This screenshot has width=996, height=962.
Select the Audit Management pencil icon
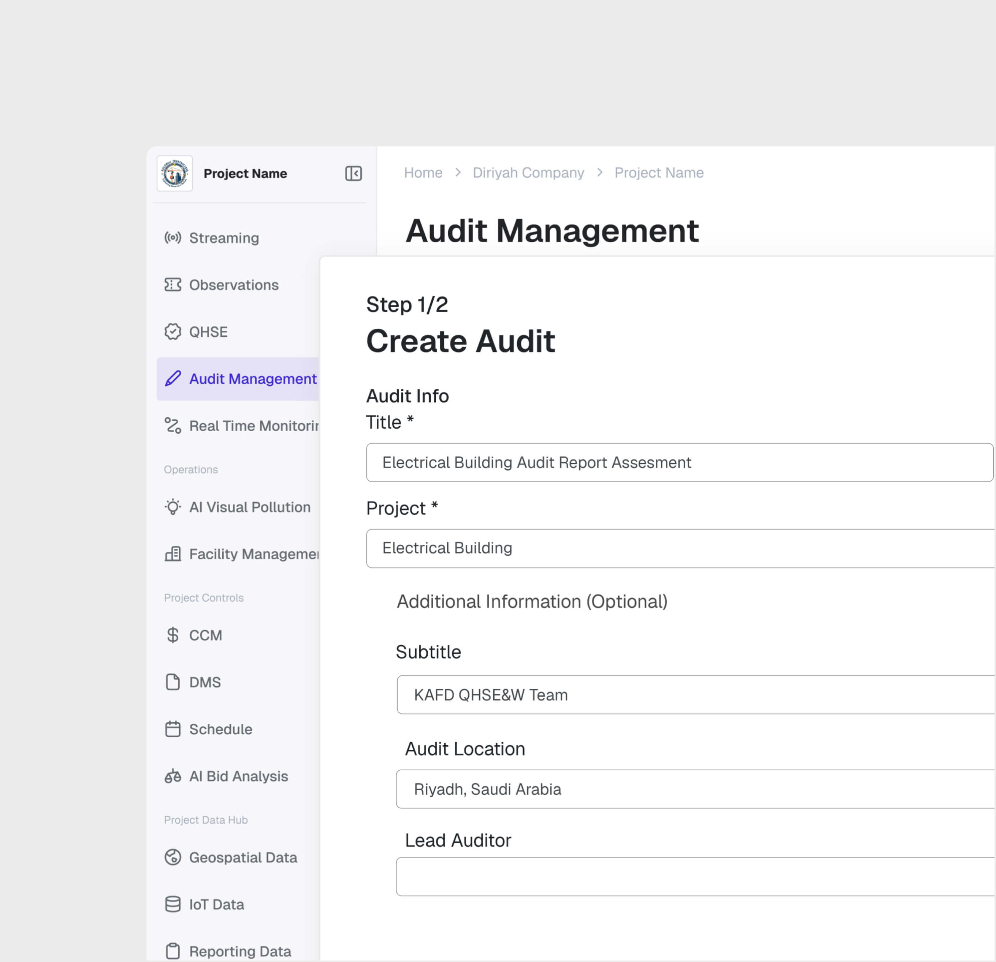(x=173, y=379)
